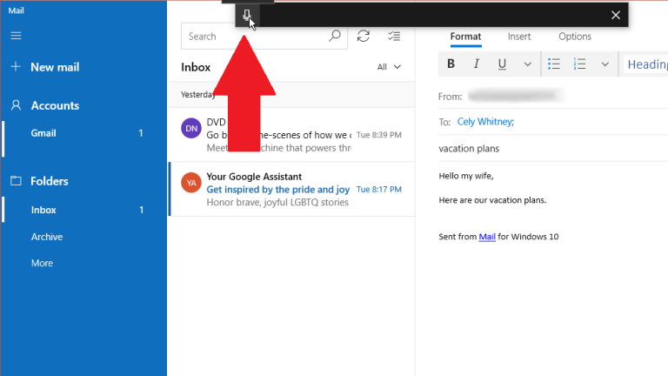Toggle bold formatting
Image resolution: width=668 pixels, height=376 pixels.
coord(451,64)
